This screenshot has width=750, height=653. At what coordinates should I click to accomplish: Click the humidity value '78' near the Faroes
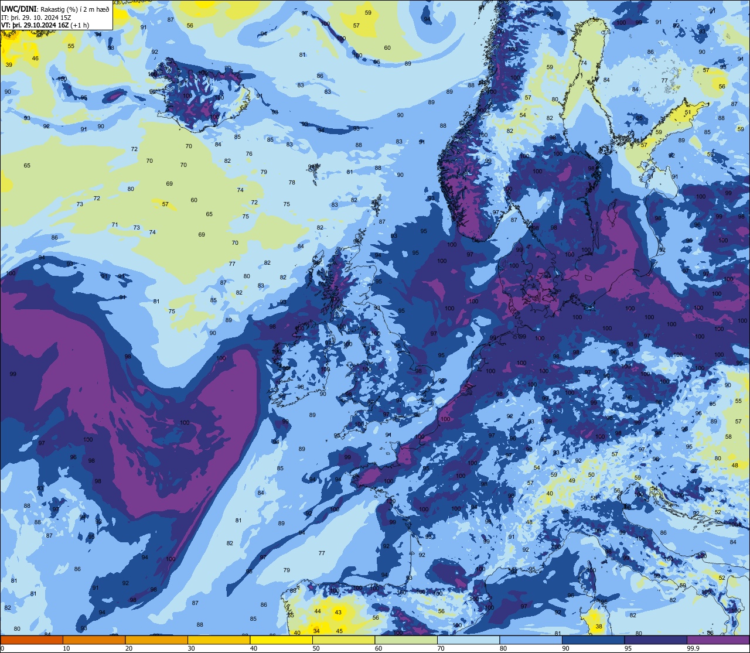292,183
